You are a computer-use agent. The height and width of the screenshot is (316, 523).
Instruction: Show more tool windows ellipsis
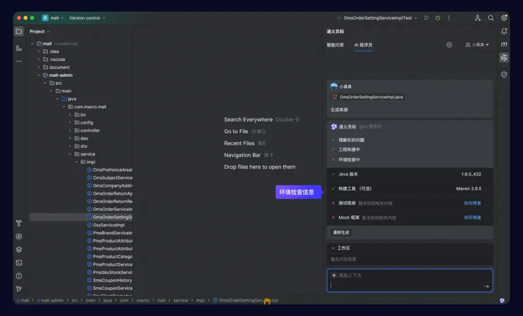click(19, 61)
